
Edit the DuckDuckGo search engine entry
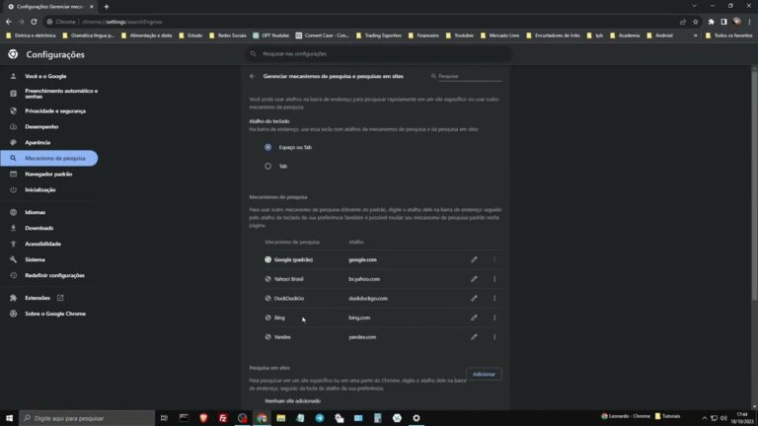474,299
